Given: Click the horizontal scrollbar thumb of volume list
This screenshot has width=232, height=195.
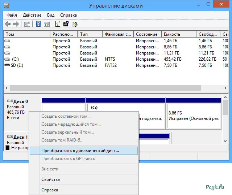Looking at the screenshot, I should pos(105,88).
